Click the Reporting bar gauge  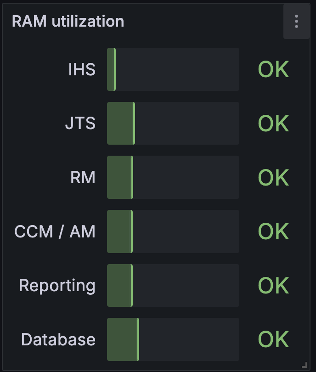coord(173,285)
